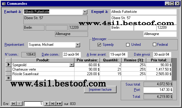Click the Quantité column header
Viewport: 182px width, 108px height.
[111, 60]
